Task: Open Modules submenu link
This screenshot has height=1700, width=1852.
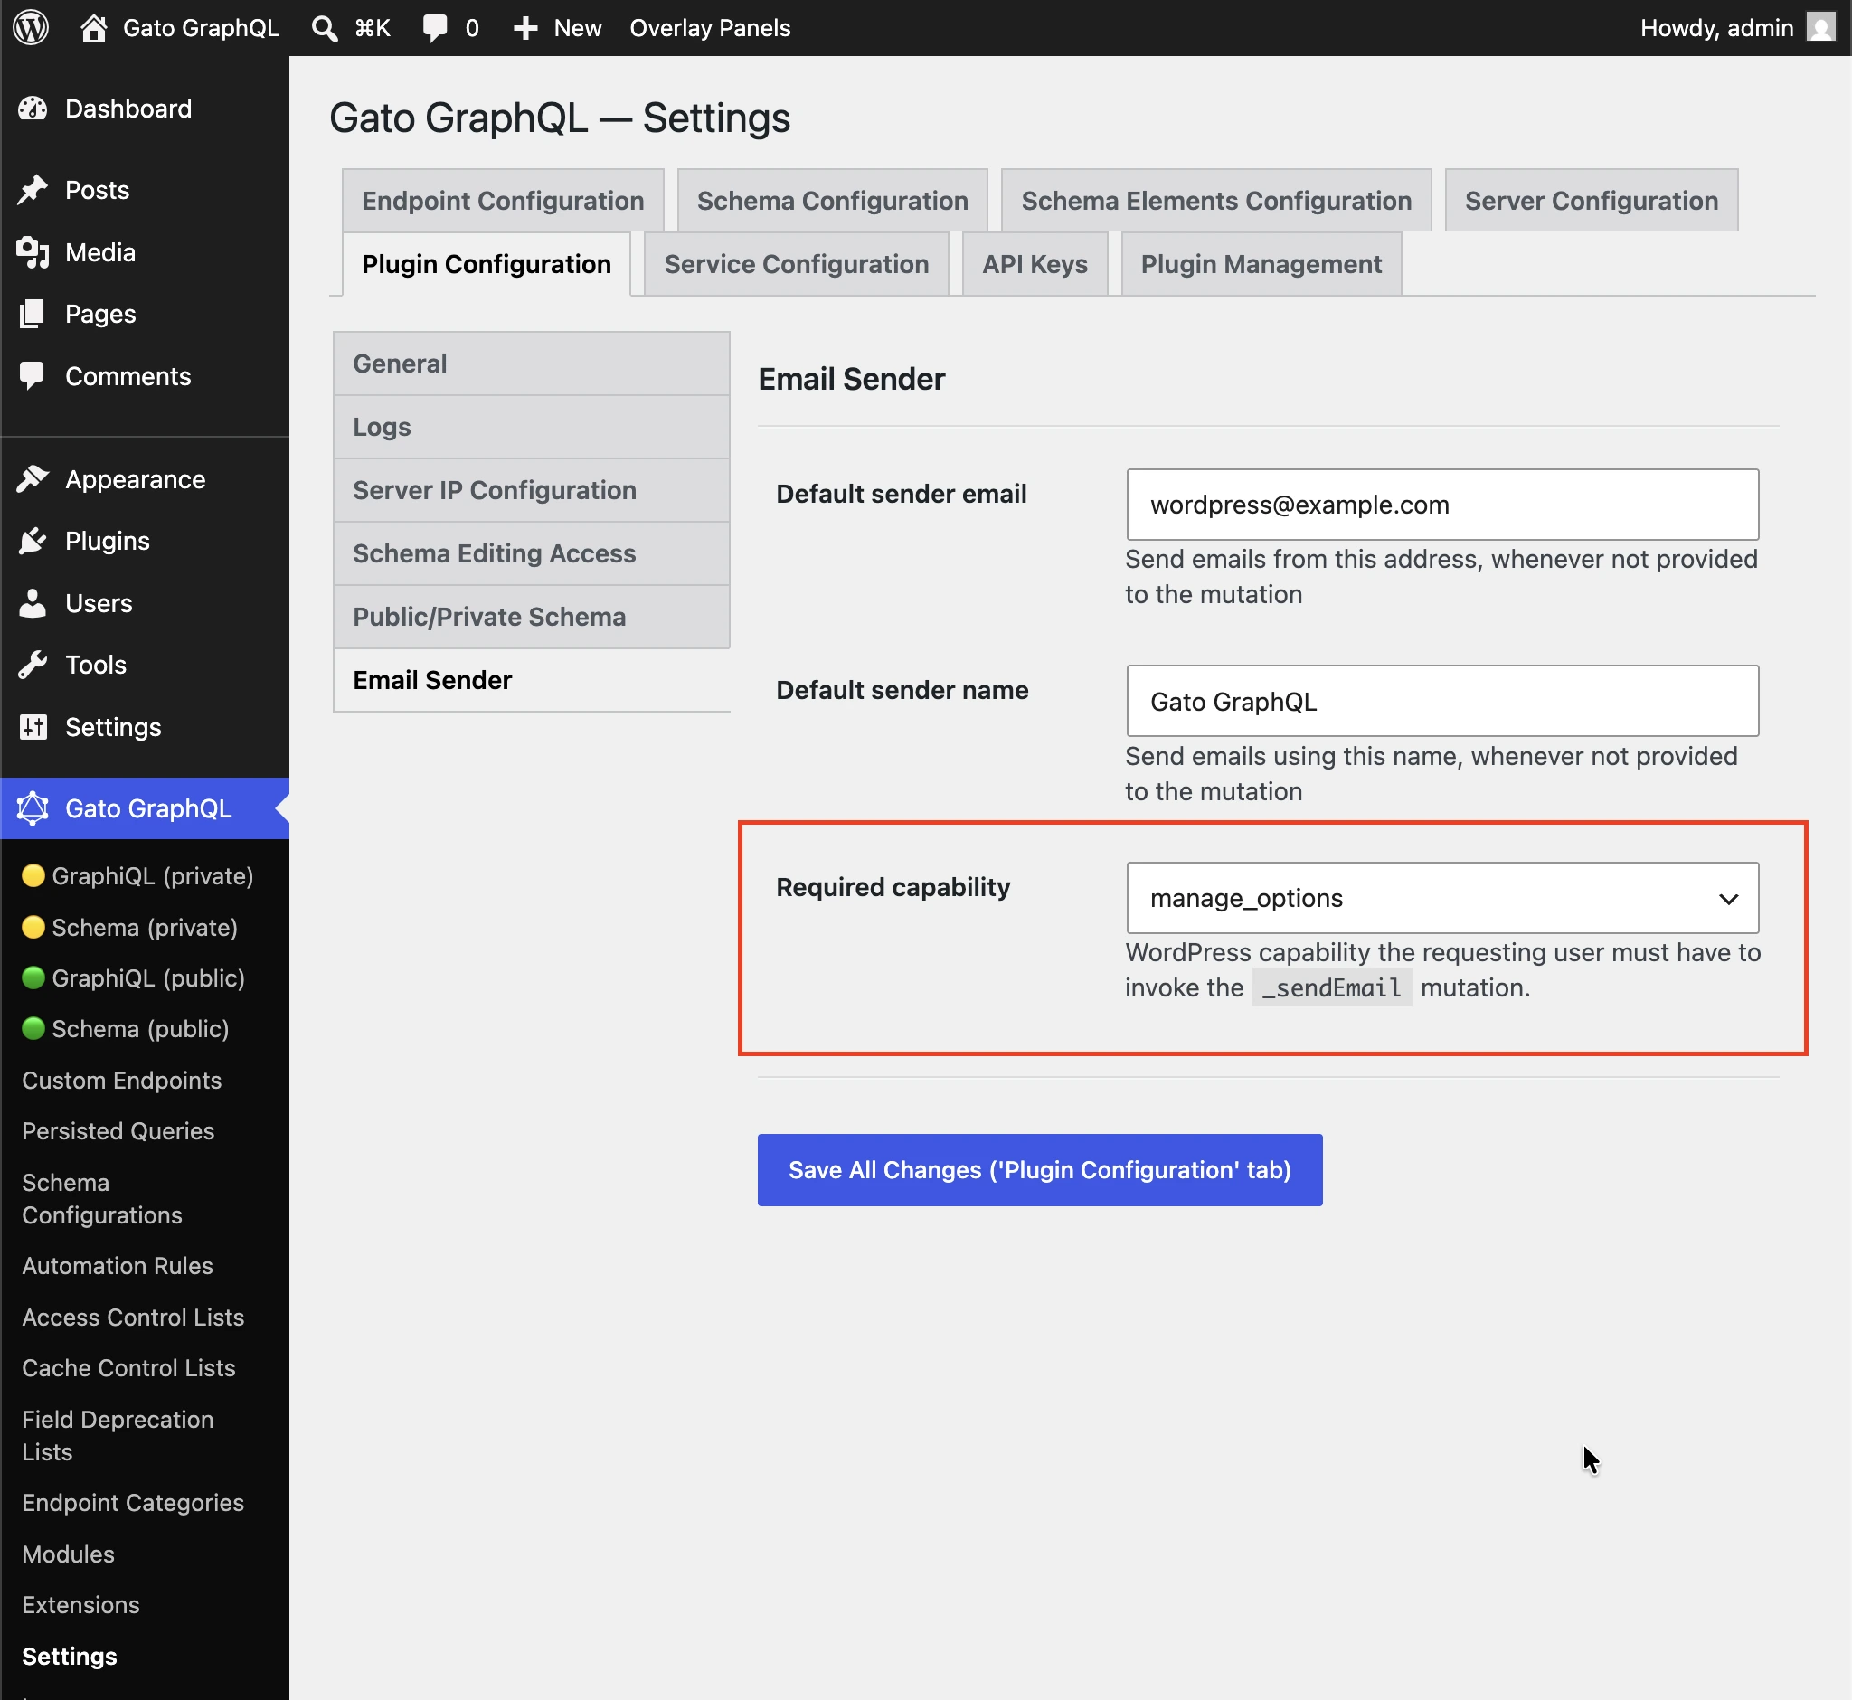Action: click(68, 1554)
